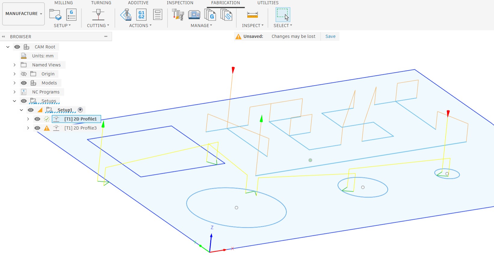Click the Measure ruler icon
Viewport: 494px width, 265px height.
pyautogui.click(x=252, y=14)
